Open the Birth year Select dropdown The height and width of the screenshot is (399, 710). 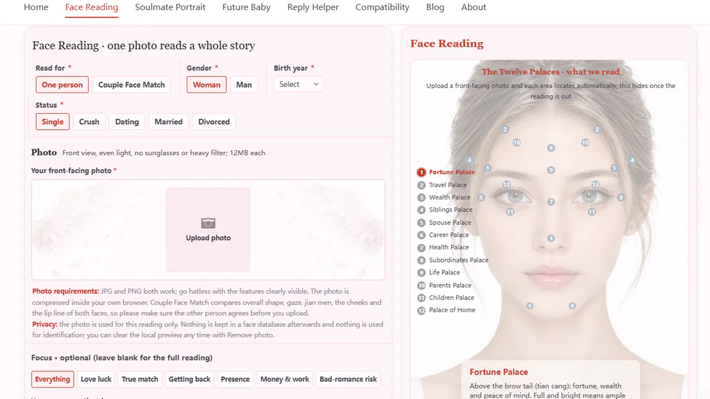(x=299, y=84)
